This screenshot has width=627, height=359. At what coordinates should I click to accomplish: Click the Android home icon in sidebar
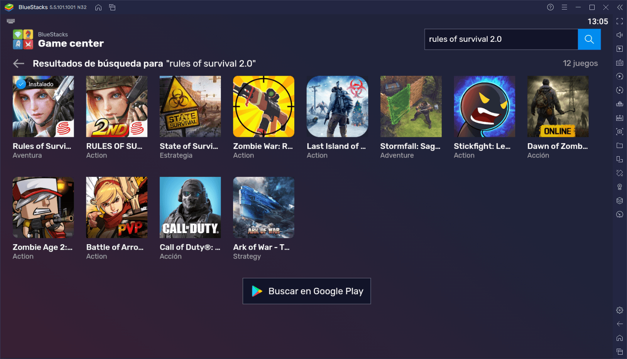[620, 338]
